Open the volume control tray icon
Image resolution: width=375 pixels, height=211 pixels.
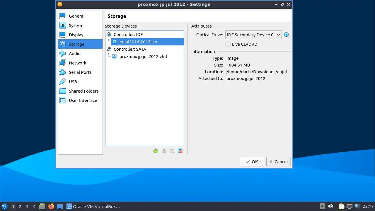[330, 206]
